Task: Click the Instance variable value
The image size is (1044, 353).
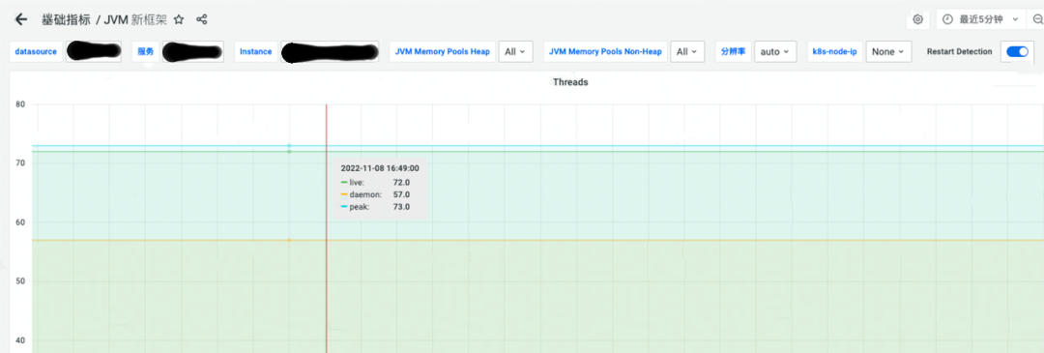Action: (x=330, y=51)
